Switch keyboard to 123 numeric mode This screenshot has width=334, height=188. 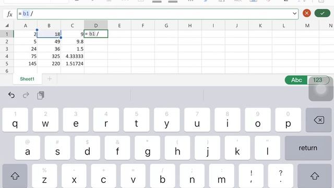317,80
